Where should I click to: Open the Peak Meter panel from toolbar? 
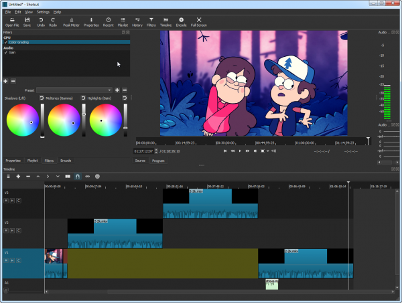72,22
